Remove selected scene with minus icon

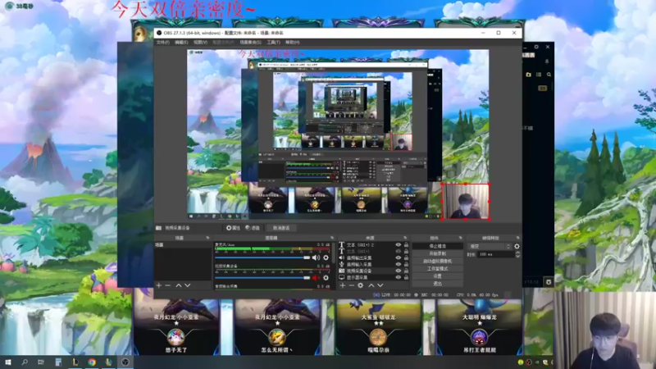click(x=168, y=285)
